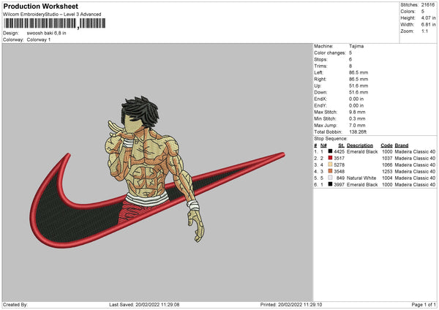Click the Production Worksheet title
439x310 pixels.
[40, 6]
